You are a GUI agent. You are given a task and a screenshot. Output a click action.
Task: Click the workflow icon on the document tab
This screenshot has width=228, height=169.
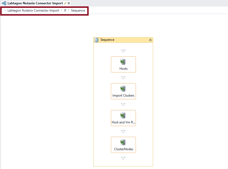tap(4, 3)
